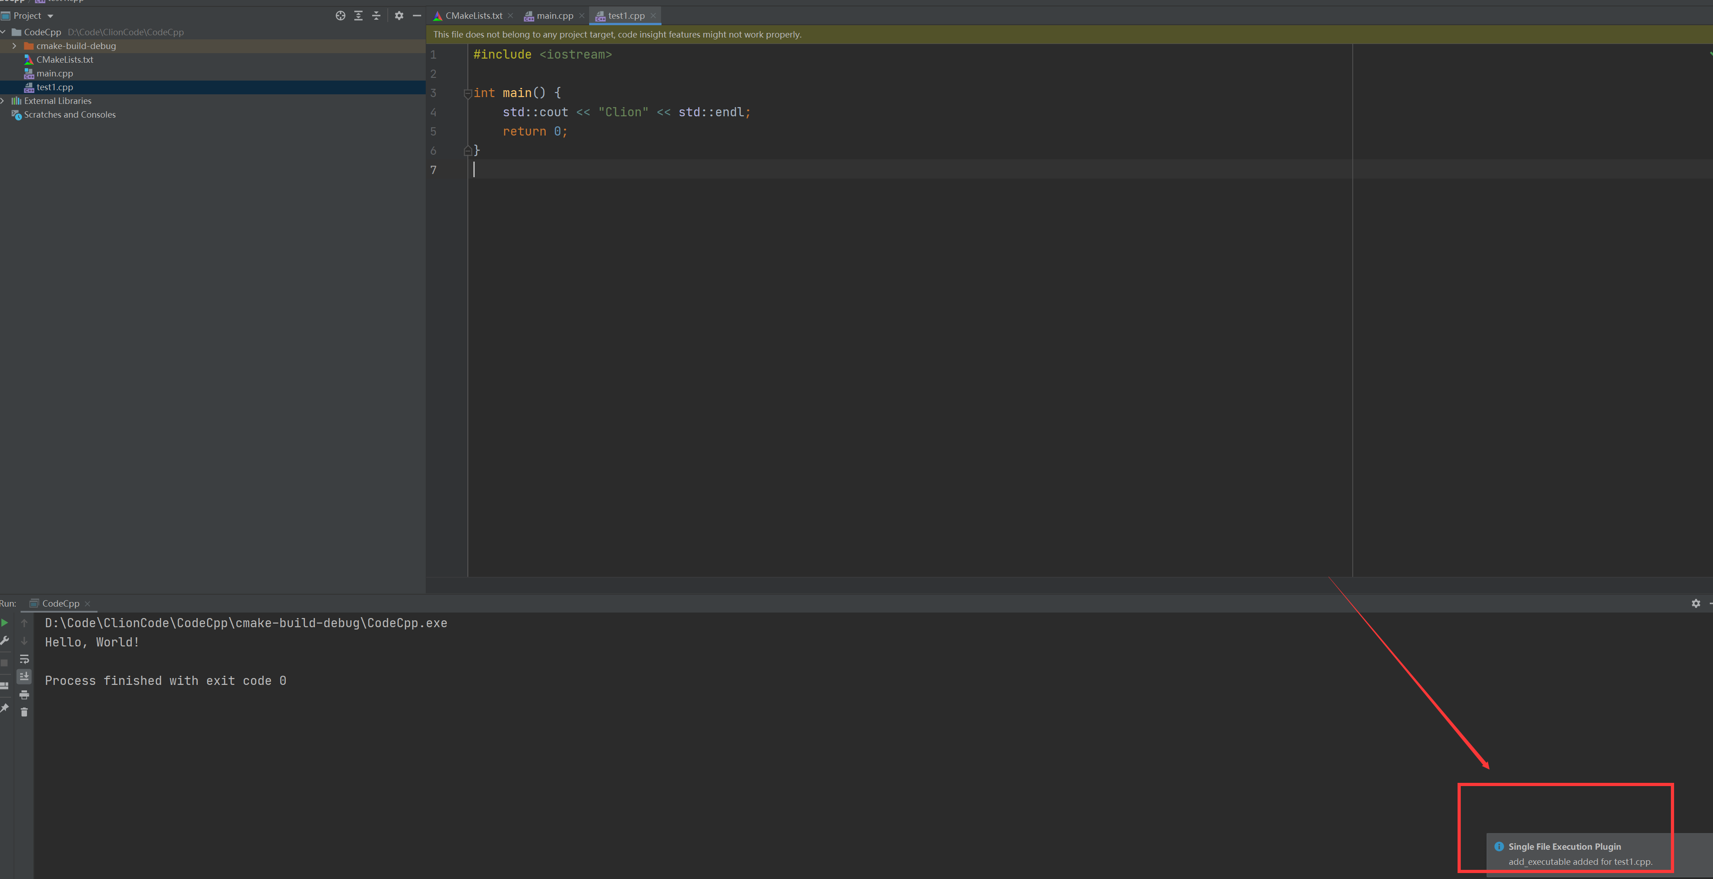
Task: Clear console with trash icon
Action: [25, 712]
